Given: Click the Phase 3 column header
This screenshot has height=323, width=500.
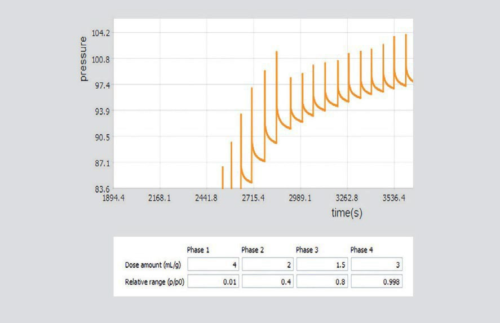Looking at the screenshot, I should coord(307,250).
